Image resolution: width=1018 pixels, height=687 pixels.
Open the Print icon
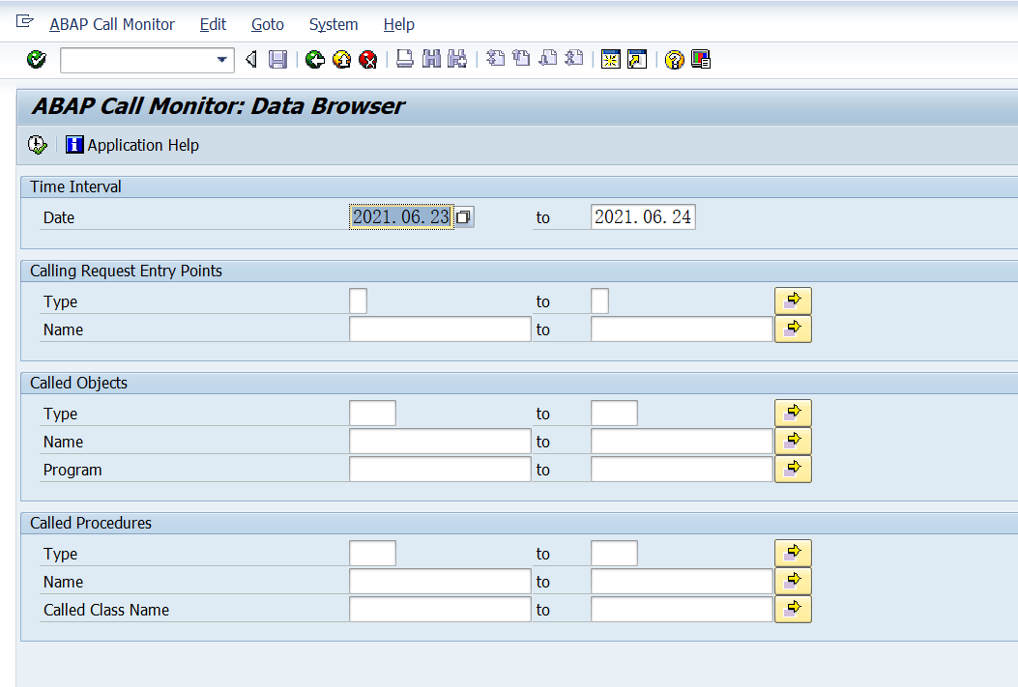404,59
